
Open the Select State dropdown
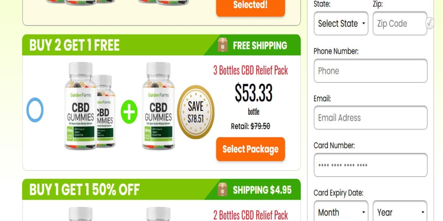tap(341, 24)
